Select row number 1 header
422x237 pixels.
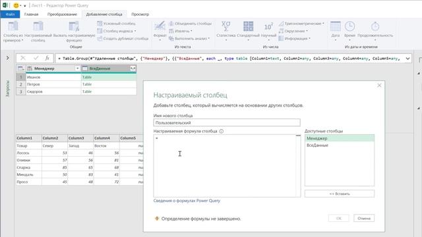coord(20,77)
